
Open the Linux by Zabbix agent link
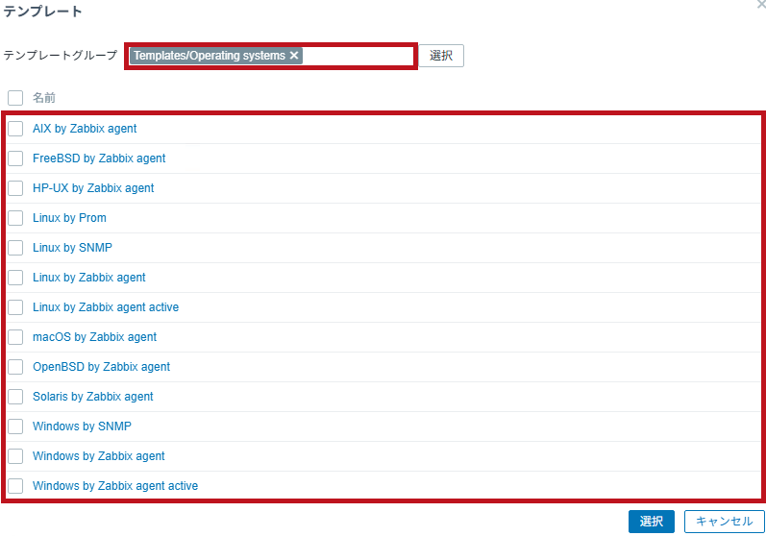[89, 278]
